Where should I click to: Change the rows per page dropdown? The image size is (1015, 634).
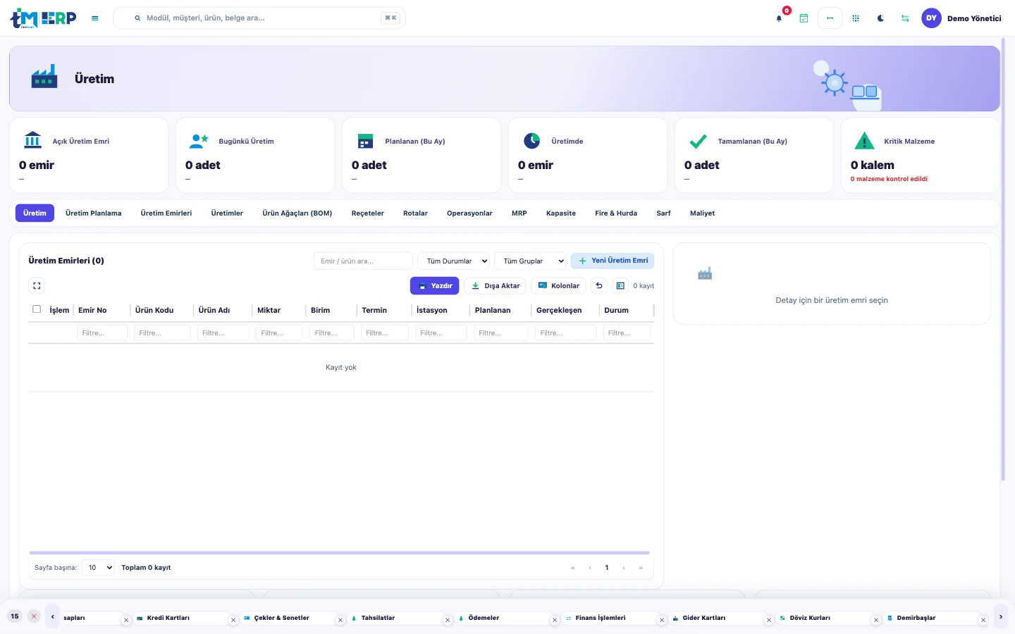[98, 568]
